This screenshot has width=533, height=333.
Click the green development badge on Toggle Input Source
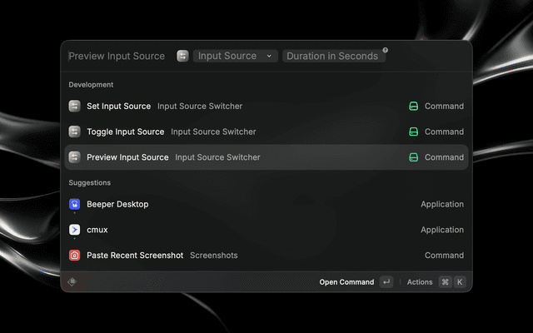413,132
